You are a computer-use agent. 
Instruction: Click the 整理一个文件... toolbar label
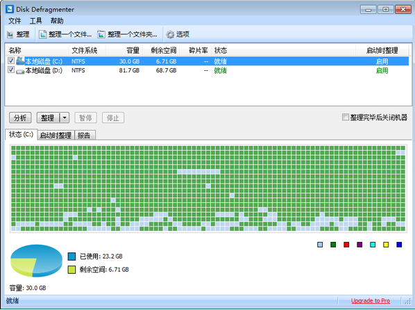coord(70,35)
